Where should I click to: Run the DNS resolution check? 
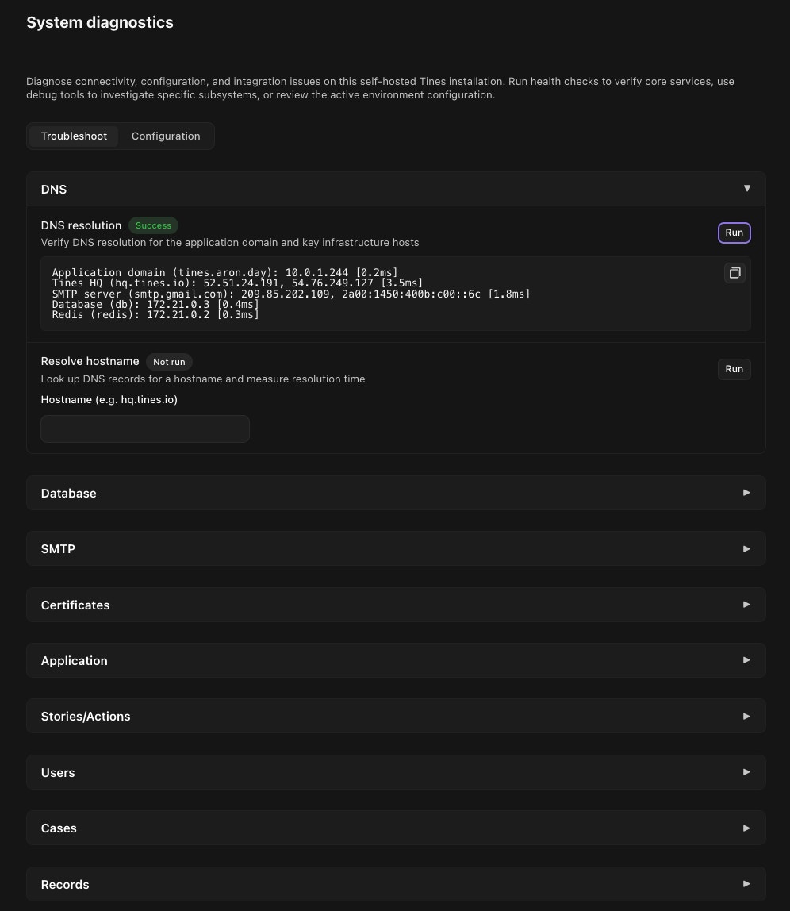pyautogui.click(x=734, y=233)
